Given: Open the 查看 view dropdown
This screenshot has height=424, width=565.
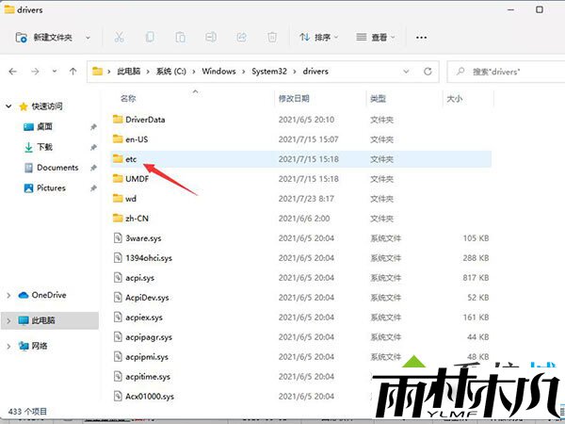Looking at the screenshot, I should (377, 38).
